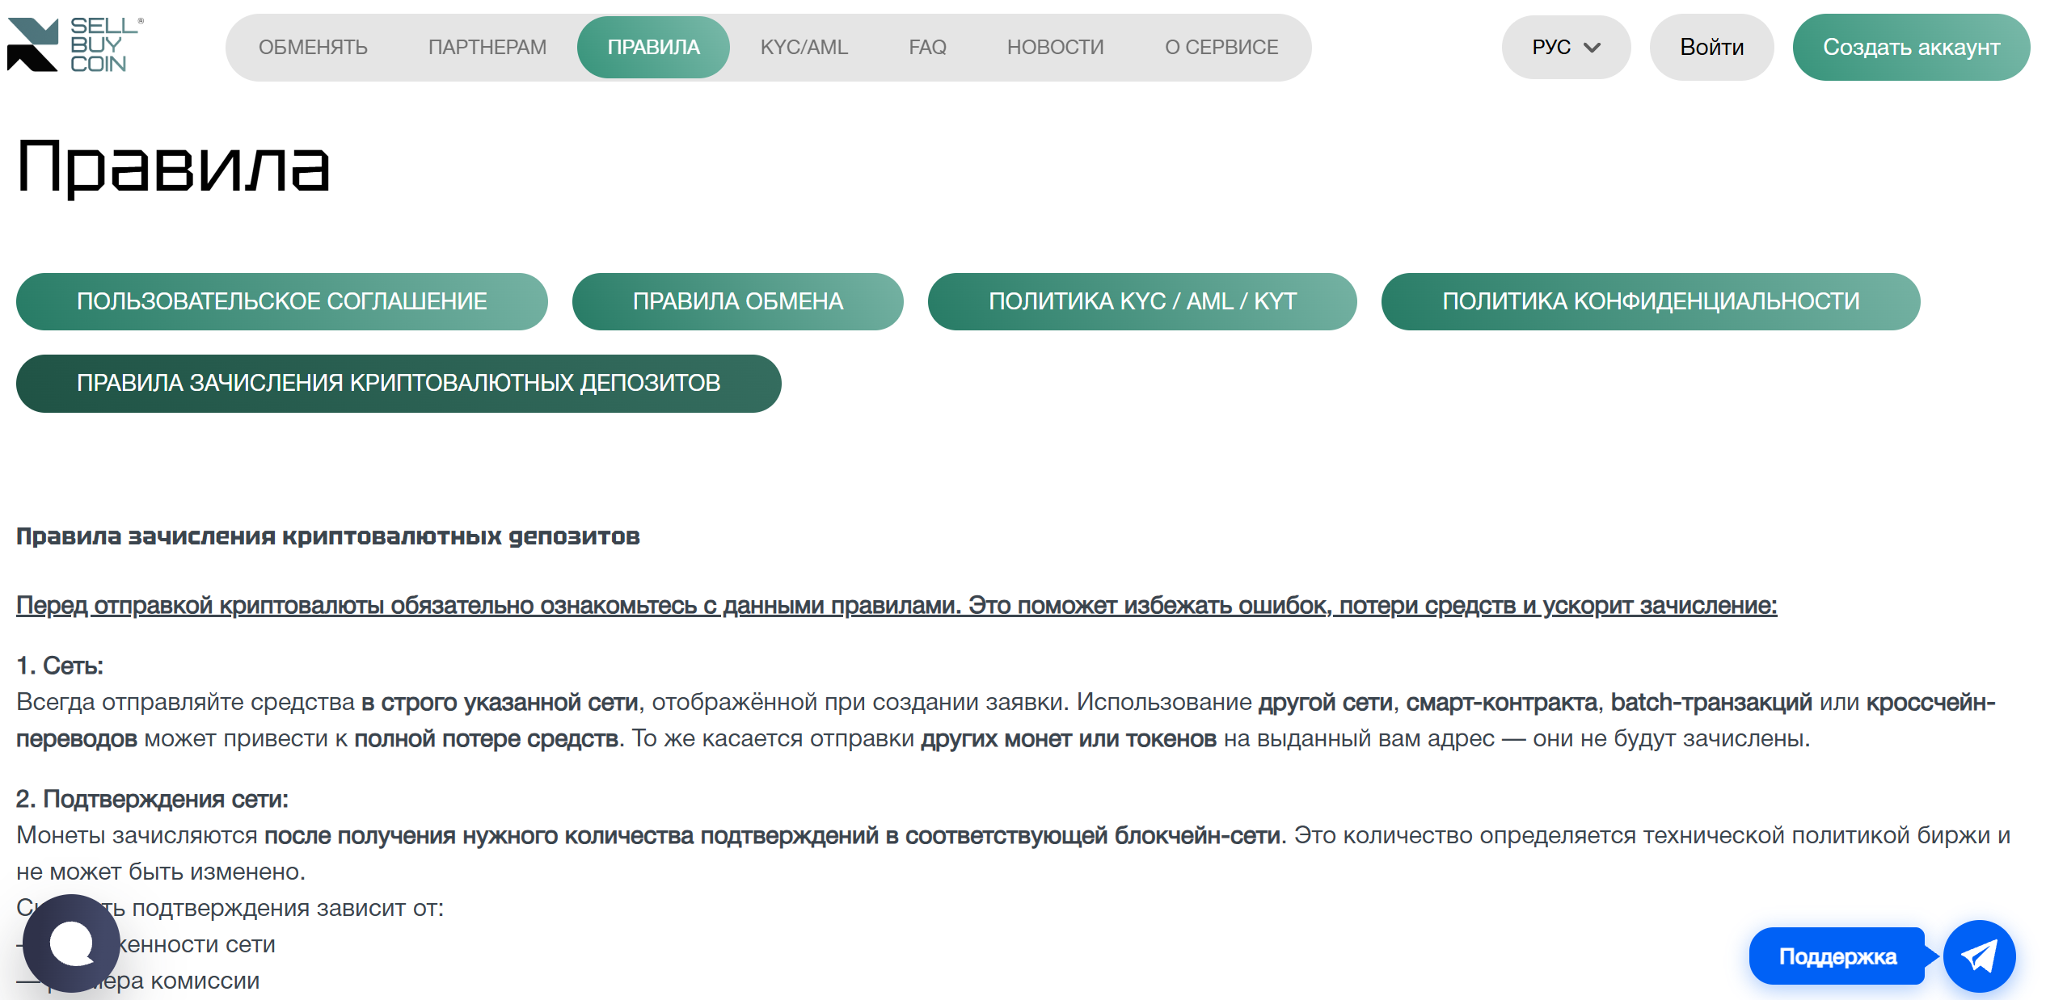
Task: Click bold text 'batch-транзакций'
Action: coord(1711,702)
